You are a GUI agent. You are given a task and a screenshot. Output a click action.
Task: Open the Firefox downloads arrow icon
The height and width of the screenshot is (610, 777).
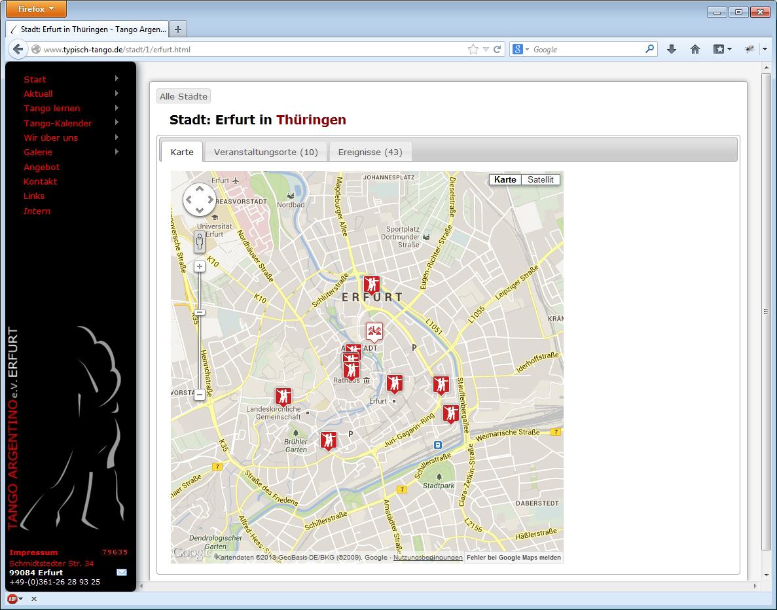pyautogui.click(x=671, y=49)
